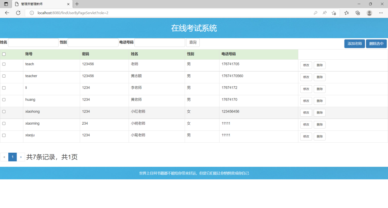Check the box for the teach row

(4, 64)
